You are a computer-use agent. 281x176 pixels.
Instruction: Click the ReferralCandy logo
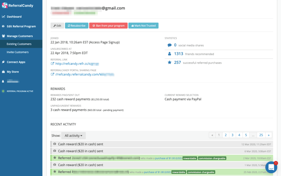(x=17, y=5)
